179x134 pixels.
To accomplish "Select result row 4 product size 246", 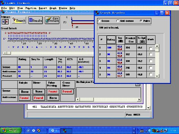I will click(128, 68).
